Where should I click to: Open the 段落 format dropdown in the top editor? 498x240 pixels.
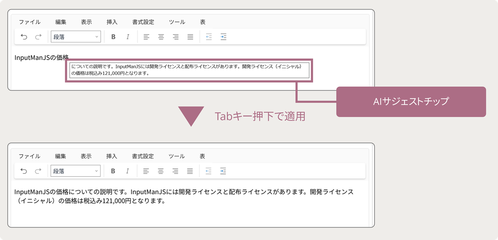pos(75,37)
